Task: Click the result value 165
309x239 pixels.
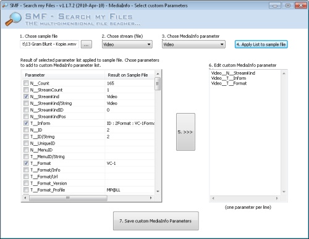Action: (x=111, y=83)
